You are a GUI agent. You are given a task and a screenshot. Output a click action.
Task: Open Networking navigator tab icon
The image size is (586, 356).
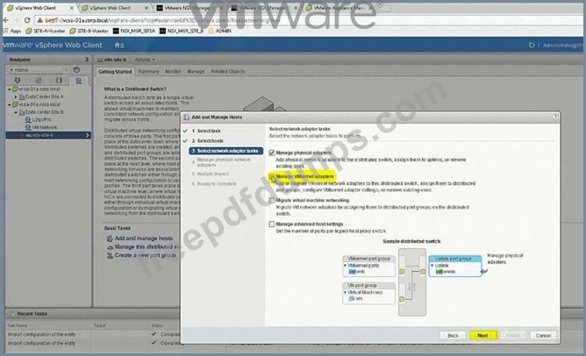[79, 81]
